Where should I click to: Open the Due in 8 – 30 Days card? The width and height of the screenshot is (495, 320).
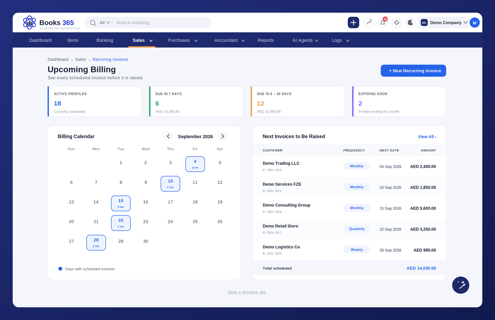click(x=298, y=101)
